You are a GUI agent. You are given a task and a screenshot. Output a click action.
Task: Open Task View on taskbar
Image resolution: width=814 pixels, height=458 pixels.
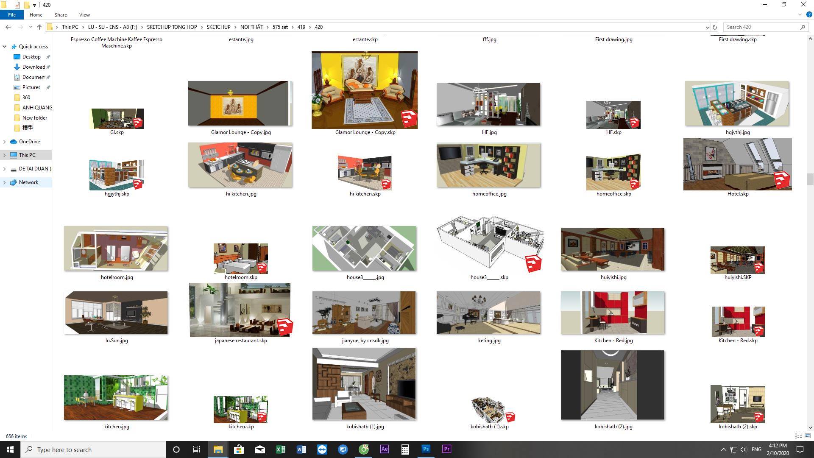(197, 450)
